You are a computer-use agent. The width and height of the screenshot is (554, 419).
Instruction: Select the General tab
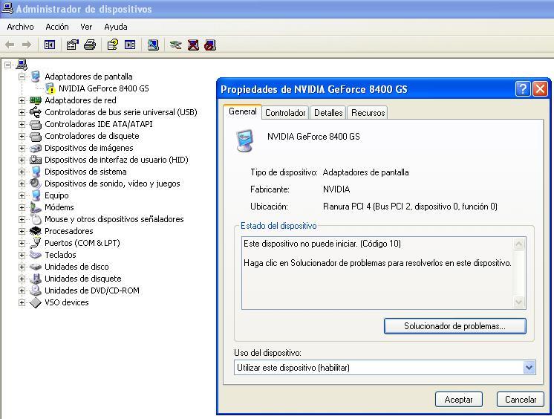click(x=242, y=111)
